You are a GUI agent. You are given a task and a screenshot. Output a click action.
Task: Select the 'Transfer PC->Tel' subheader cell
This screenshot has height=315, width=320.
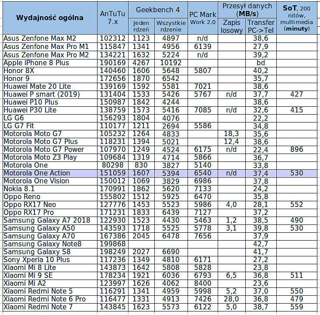click(261, 26)
